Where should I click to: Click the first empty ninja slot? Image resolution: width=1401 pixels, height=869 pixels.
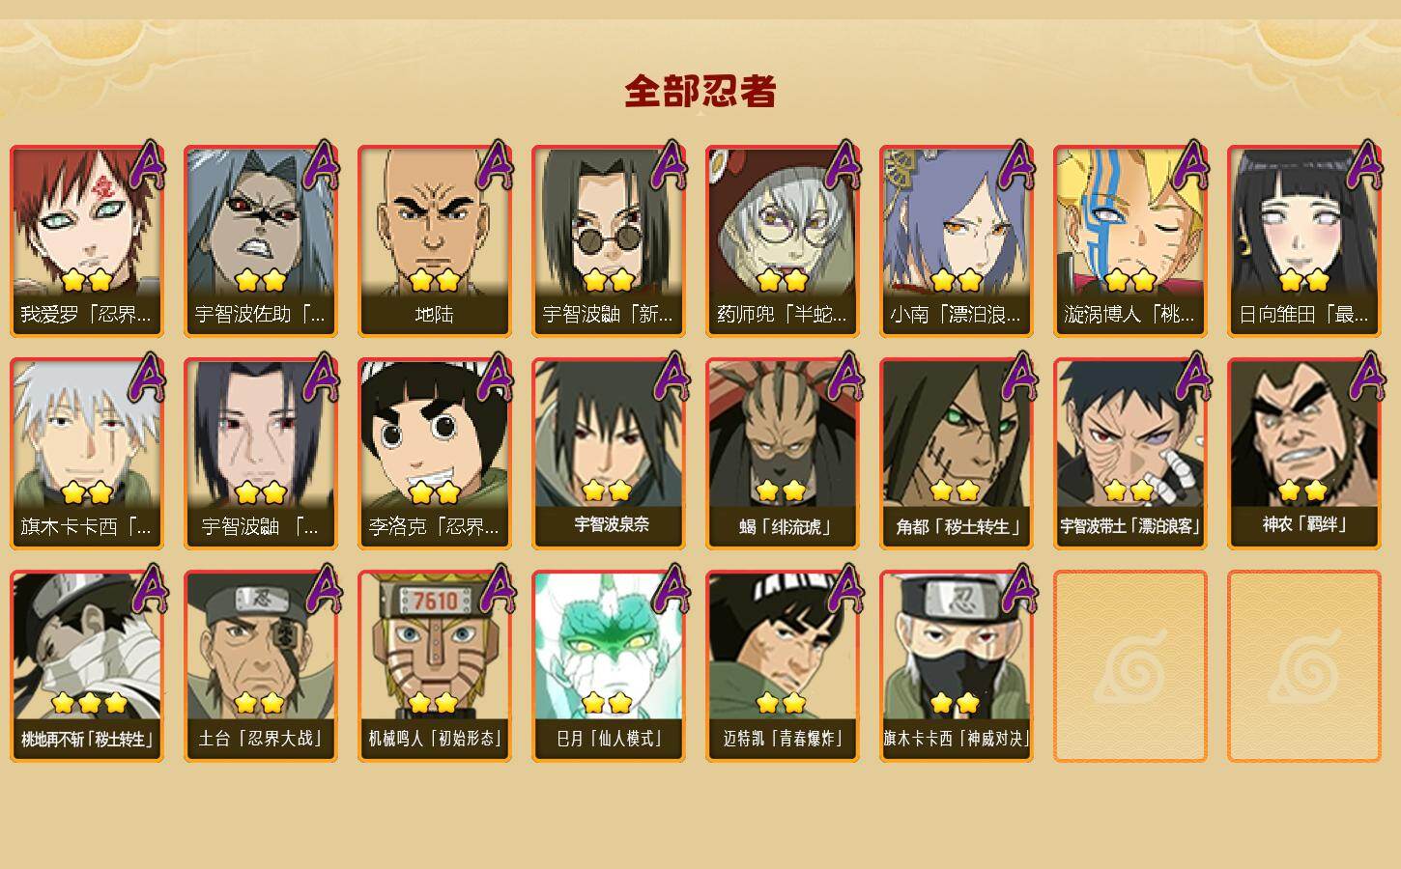point(1130,666)
